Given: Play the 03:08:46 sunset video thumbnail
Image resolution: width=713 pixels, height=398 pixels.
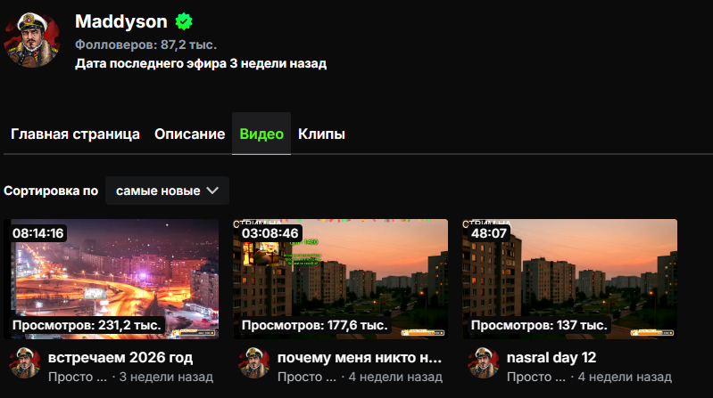Looking at the screenshot, I should [341, 279].
